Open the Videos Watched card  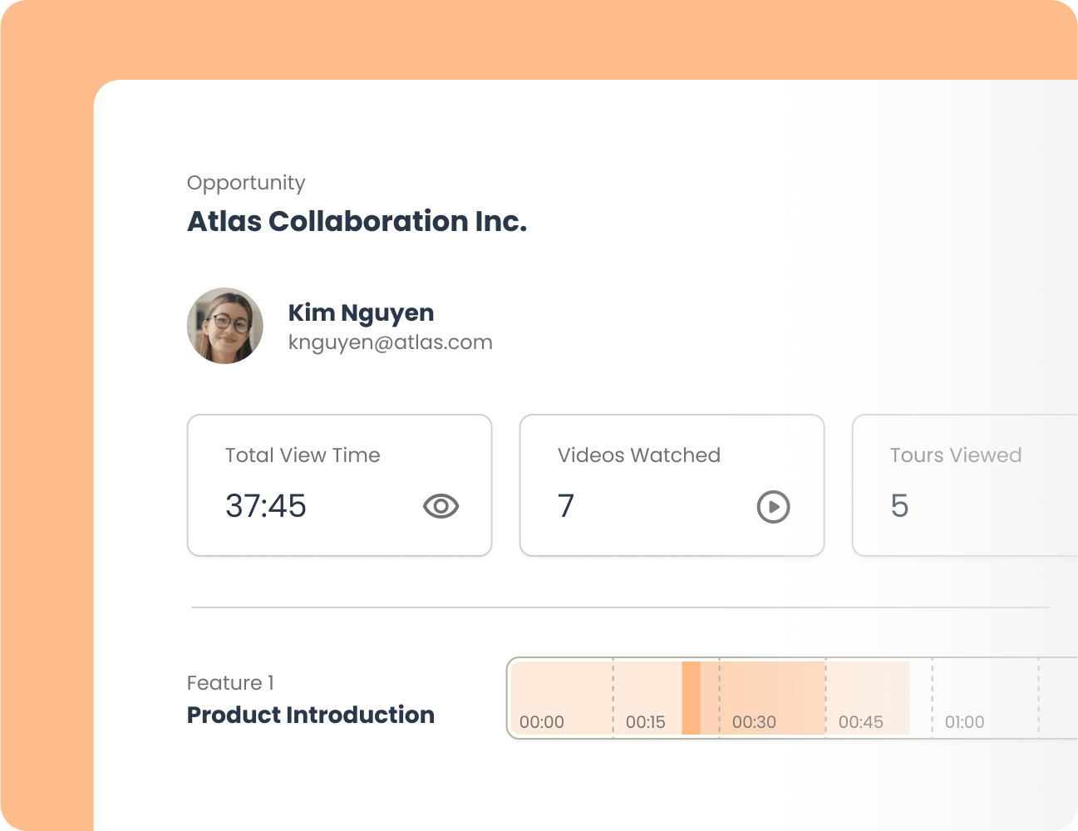point(671,484)
